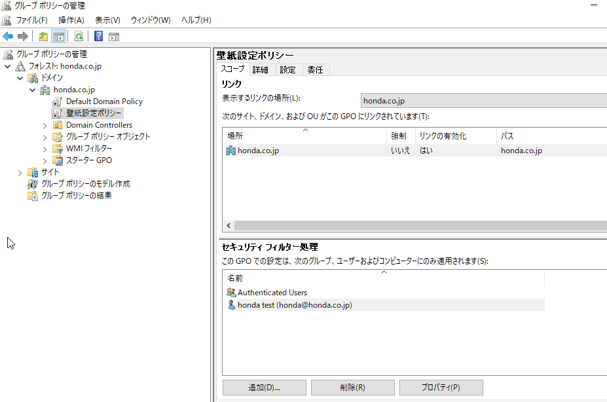Image resolution: width=607 pixels, height=402 pixels.
Task: Select Default Domain Policy in the tree
Action: click(104, 101)
